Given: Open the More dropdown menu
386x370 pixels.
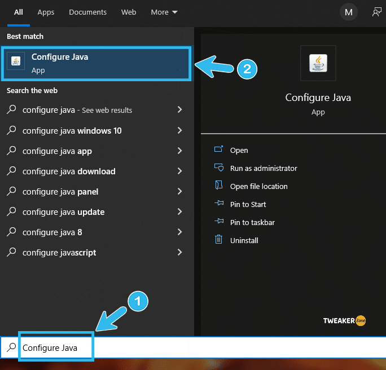Looking at the screenshot, I should pos(164,12).
